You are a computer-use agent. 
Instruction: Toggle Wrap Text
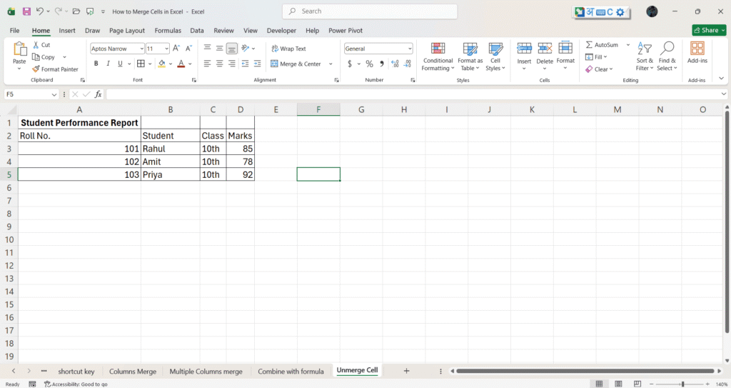288,49
